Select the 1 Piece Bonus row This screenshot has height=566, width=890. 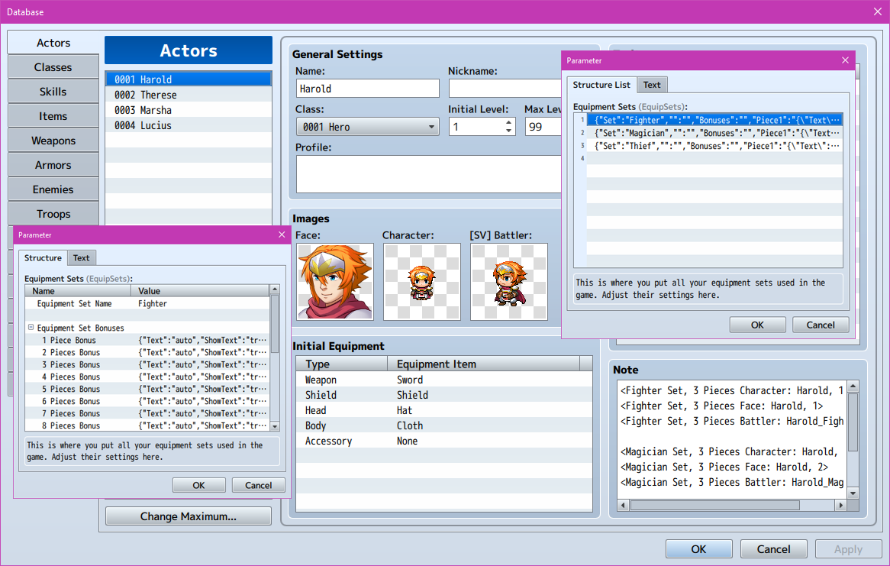coord(147,340)
